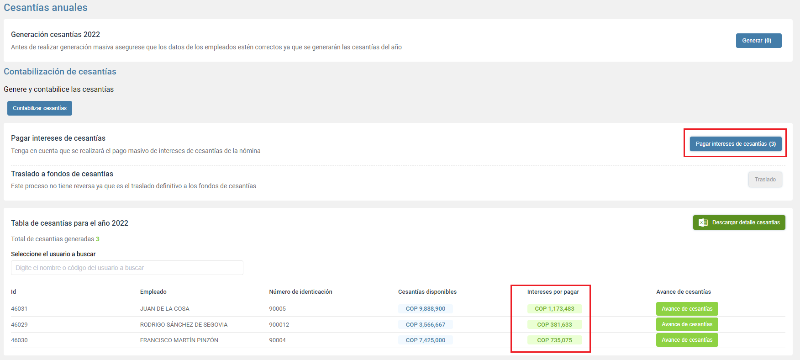Click the Empleado column header
Screen dimensions: 800x360
[153, 292]
